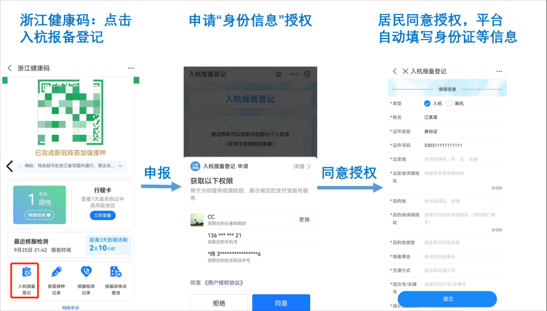Select 入杭 radio option
The image size is (547, 311).
coord(427,103)
